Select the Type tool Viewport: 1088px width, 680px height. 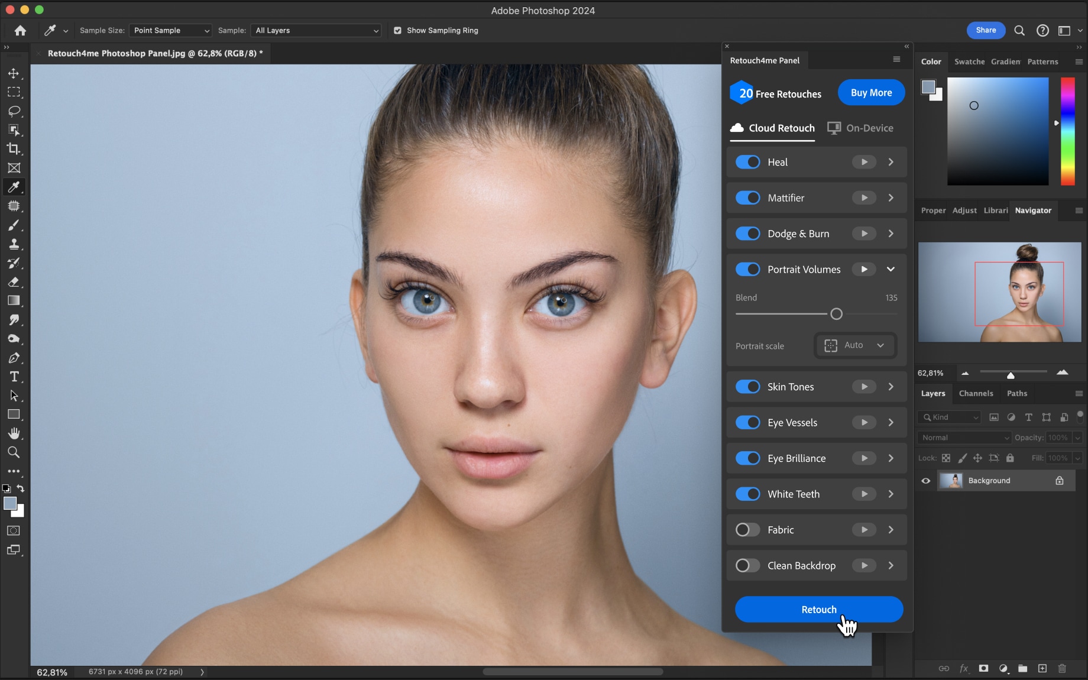14,377
